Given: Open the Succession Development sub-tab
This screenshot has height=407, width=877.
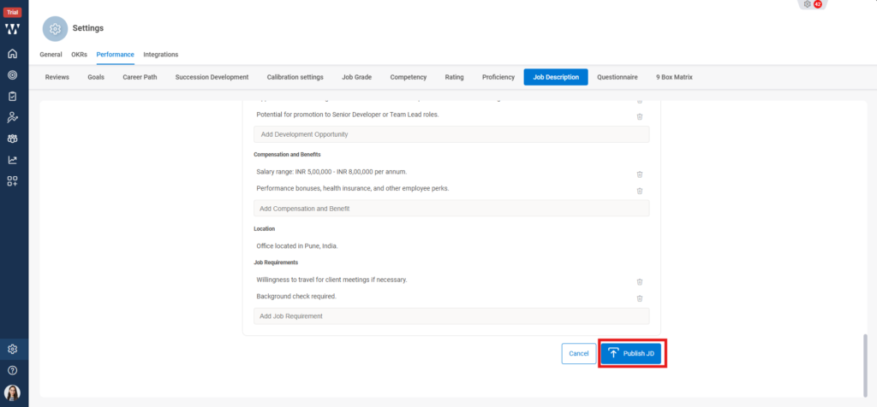Looking at the screenshot, I should (x=212, y=77).
